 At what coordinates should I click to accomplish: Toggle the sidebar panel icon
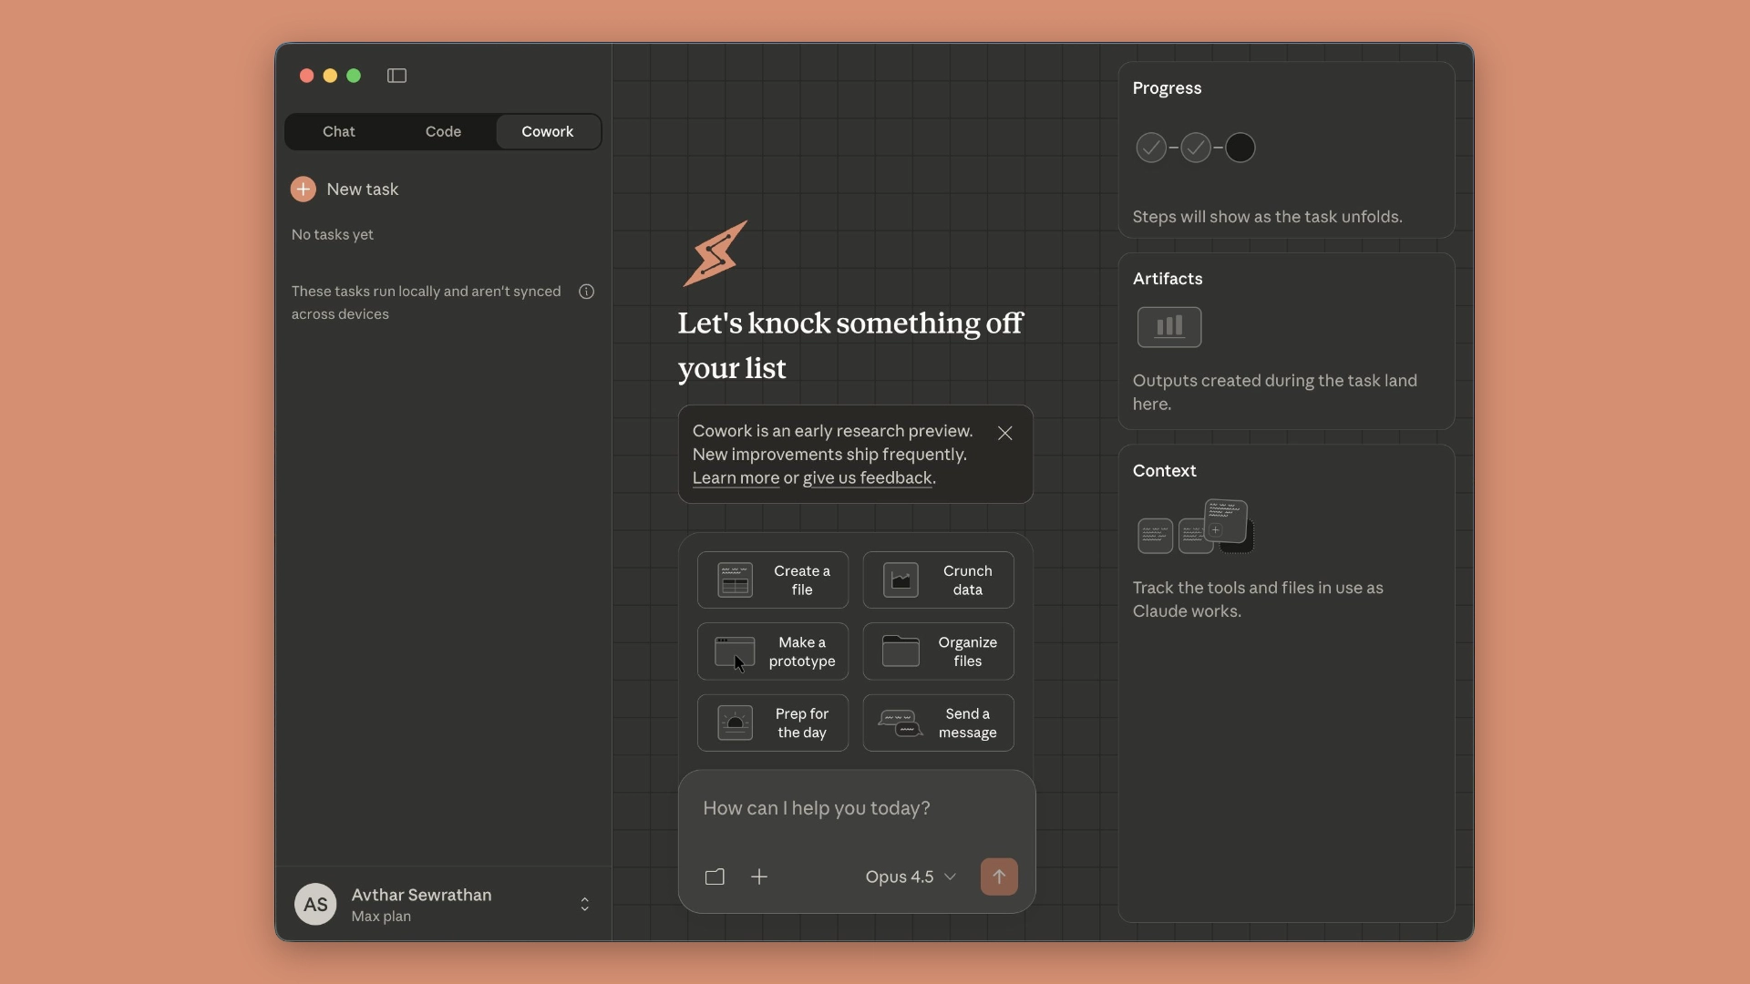point(396,76)
